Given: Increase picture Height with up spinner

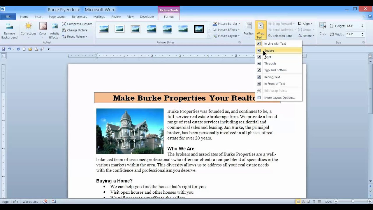Looking at the screenshot, I should coord(362,25).
